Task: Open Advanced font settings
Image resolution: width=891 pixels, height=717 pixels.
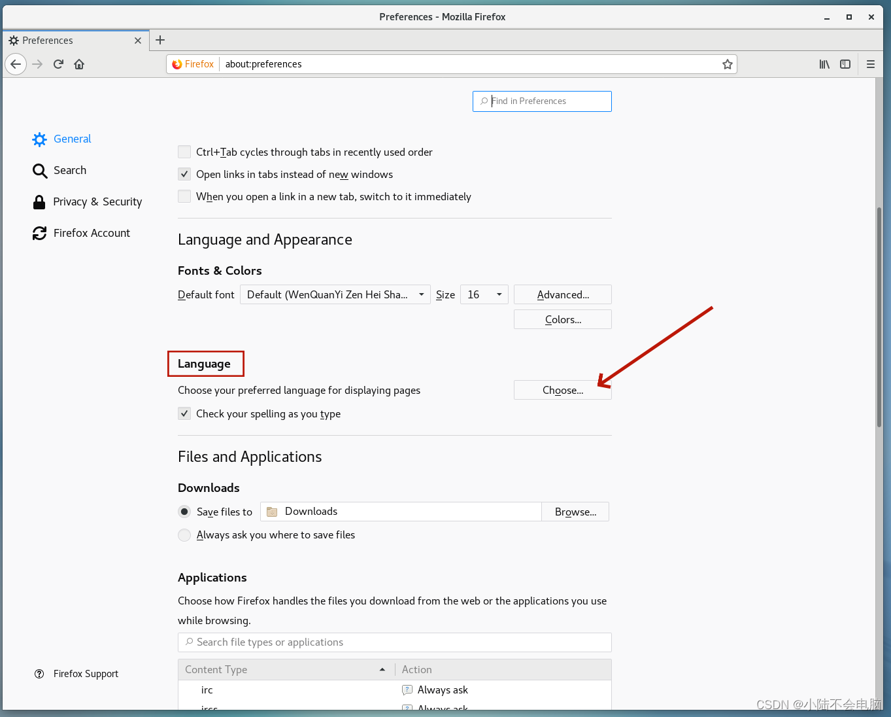Action: (x=562, y=294)
